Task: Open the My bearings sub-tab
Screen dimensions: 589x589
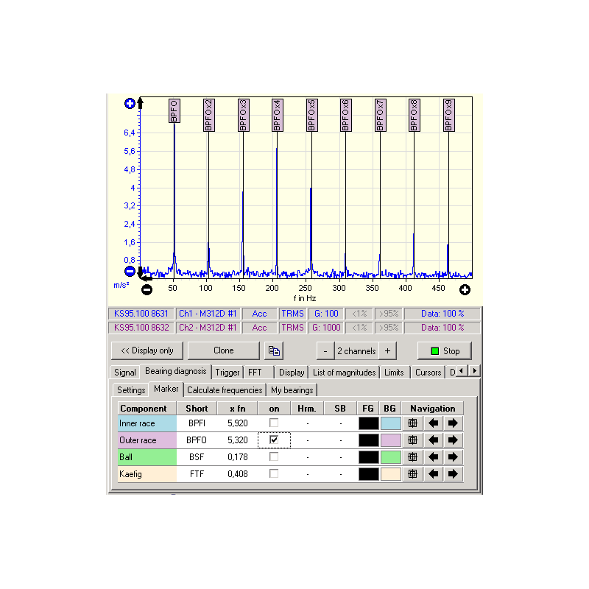Action: pos(292,390)
